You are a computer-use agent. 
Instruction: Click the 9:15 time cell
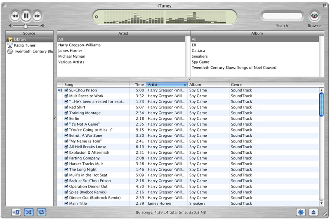pos(140,130)
